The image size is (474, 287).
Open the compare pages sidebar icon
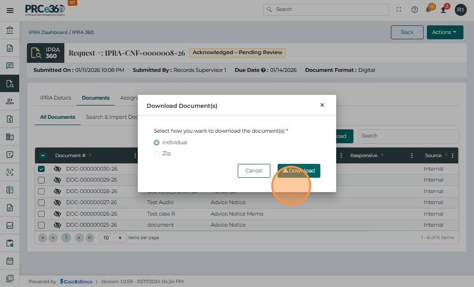[x=10, y=190]
